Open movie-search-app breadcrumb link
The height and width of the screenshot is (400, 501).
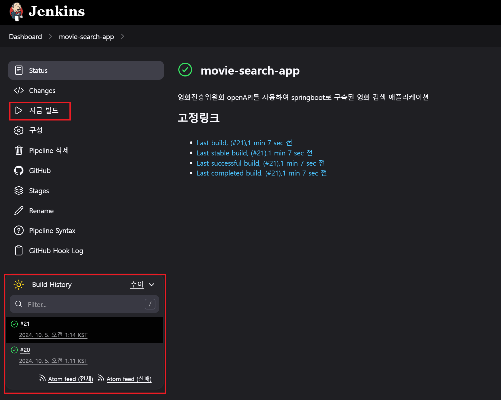86,37
